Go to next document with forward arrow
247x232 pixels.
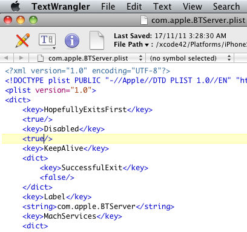(21, 58)
